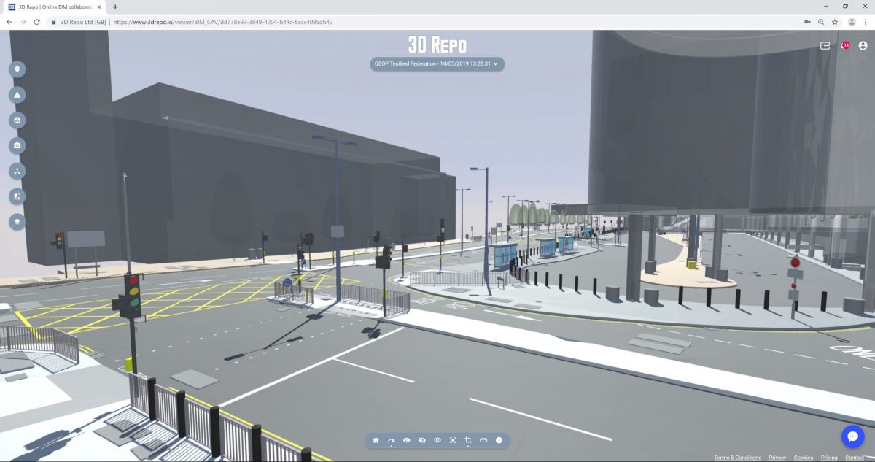This screenshot has height=462, width=875.
Task: Toggle the BIM data info icon
Action: tap(499, 440)
